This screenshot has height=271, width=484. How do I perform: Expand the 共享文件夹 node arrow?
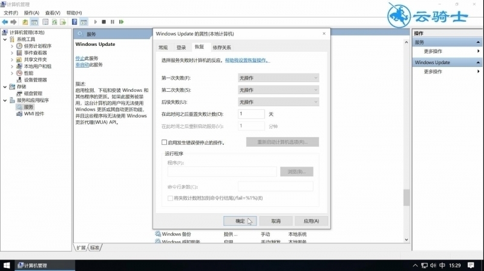12,59
